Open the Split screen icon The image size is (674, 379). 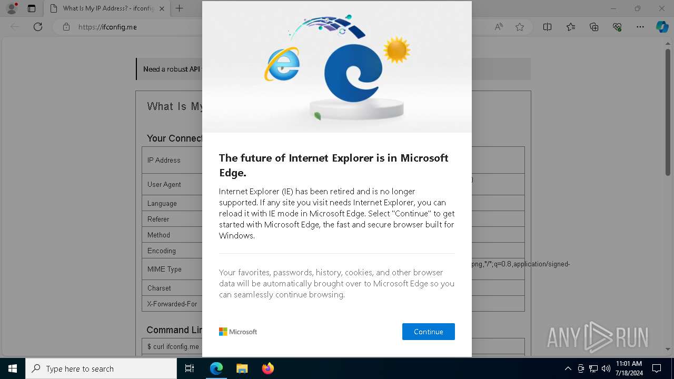(x=547, y=27)
